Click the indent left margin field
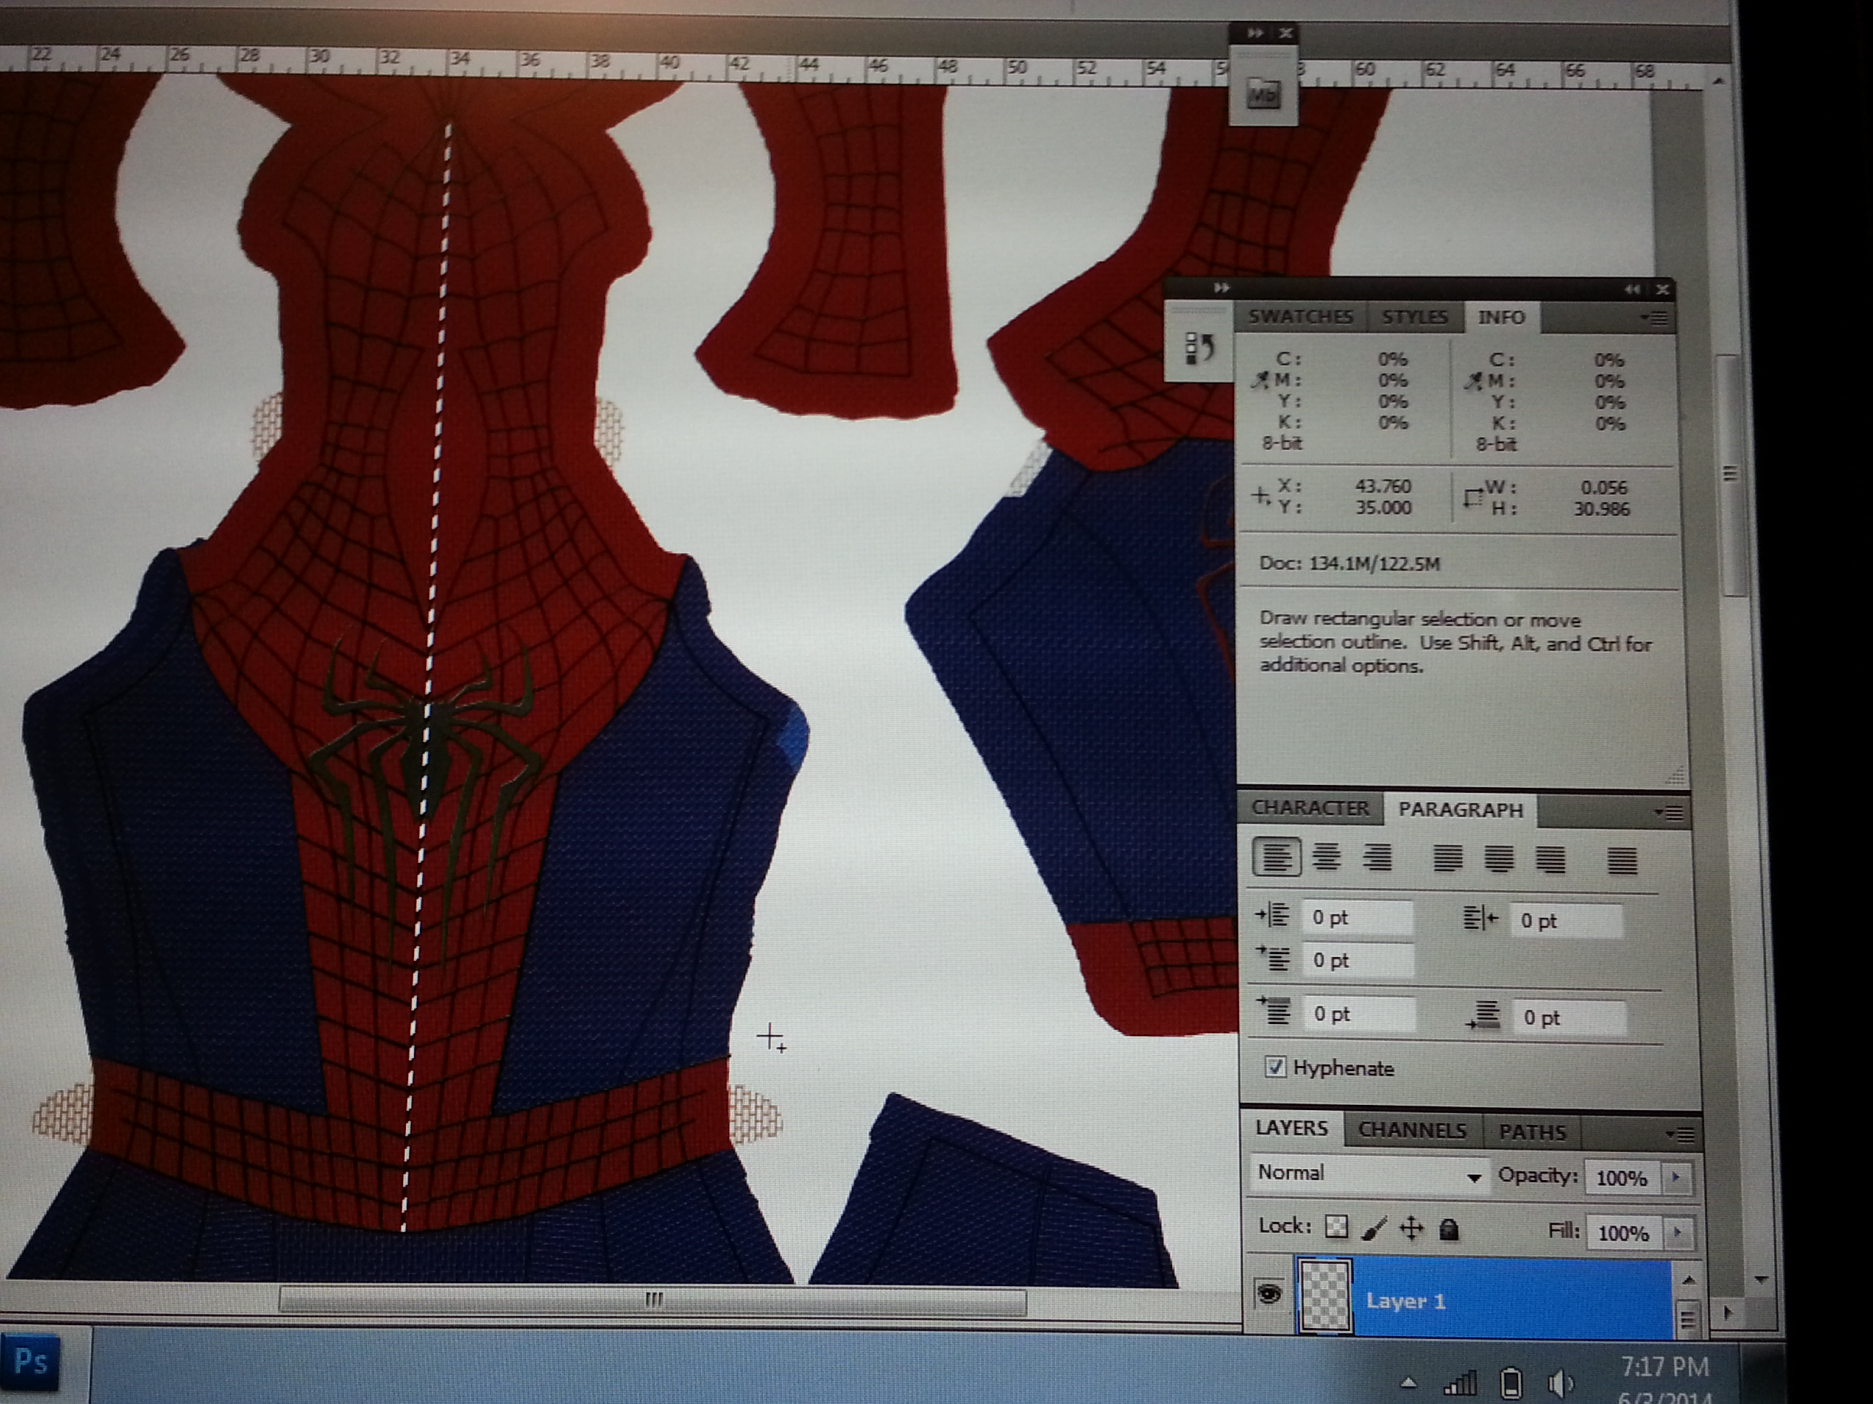This screenshot has height=1404, width=1873. pyautogui.click(x=1357, y=918)
